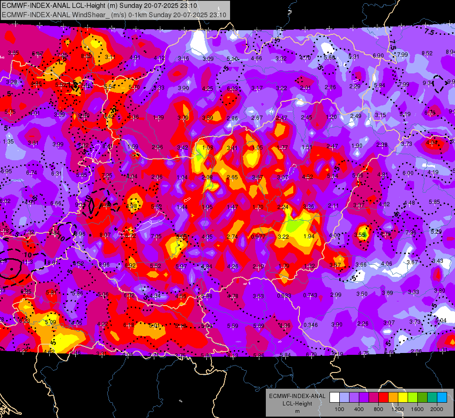
Task: Select the yellow legend color swatch
Action: click(403, 398)
